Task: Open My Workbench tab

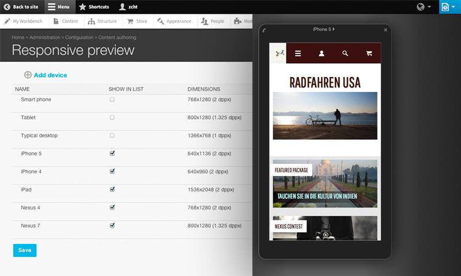Action: (x=23, y=21)
